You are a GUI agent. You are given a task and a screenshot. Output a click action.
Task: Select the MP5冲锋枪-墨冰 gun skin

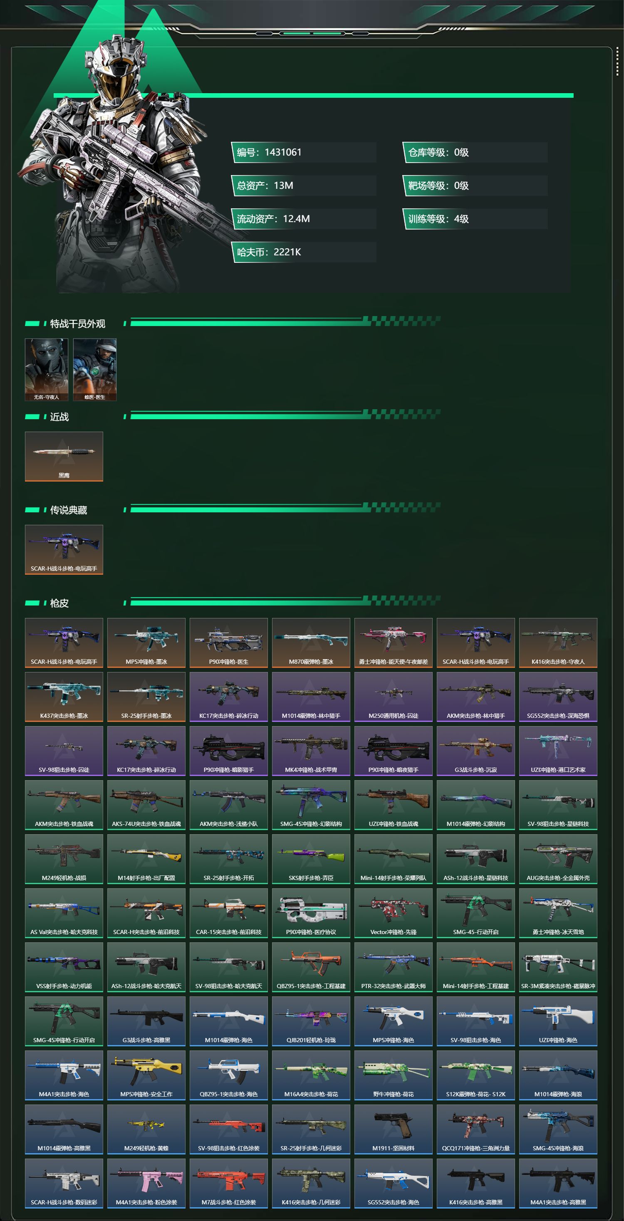pyautogui.click(x=146, y=643)
